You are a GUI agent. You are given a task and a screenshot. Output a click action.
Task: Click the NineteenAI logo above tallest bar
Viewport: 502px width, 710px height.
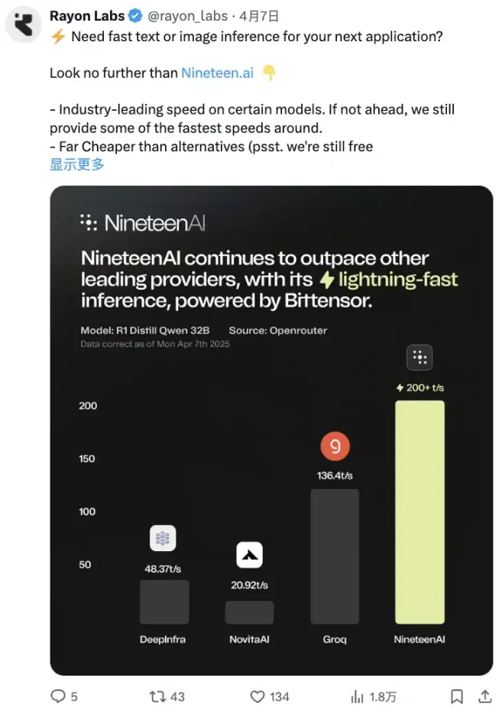(419, 358)
